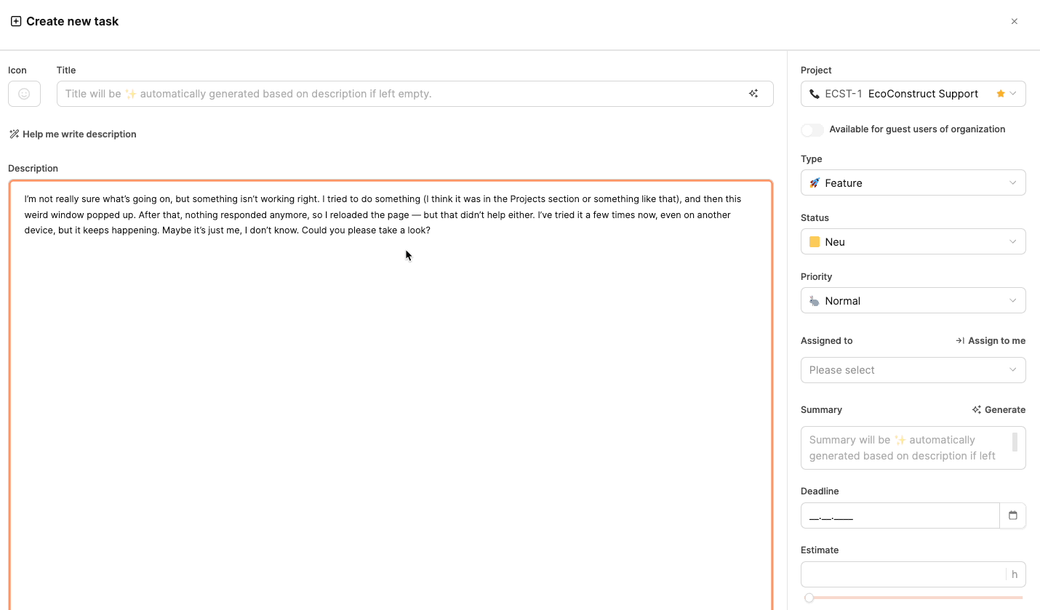
Task: Click Assign to me link
Action: (991, 340)
